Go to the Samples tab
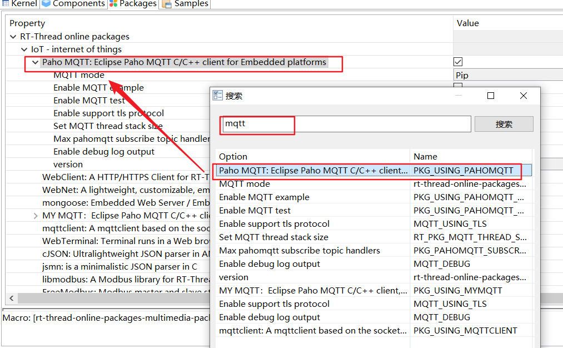The image size is (563, 348). point(185,3)
